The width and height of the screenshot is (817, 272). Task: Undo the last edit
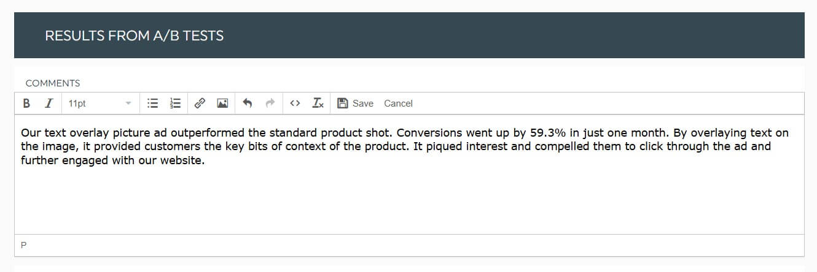[x=248, y=104]
